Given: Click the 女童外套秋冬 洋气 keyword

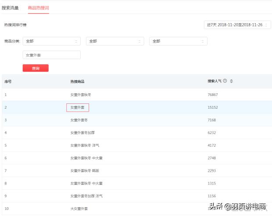Looking at the screenshot, I should coord(86,145).
